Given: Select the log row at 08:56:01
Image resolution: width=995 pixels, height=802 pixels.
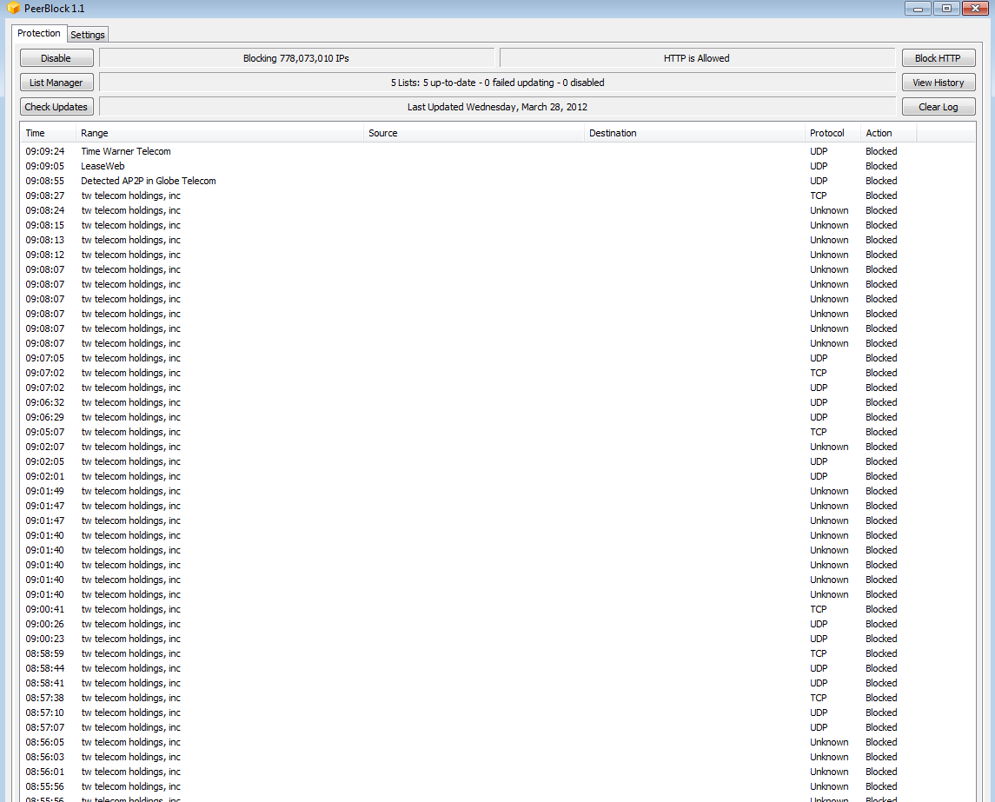Looking at the screenshot, I should pos(497,772).
